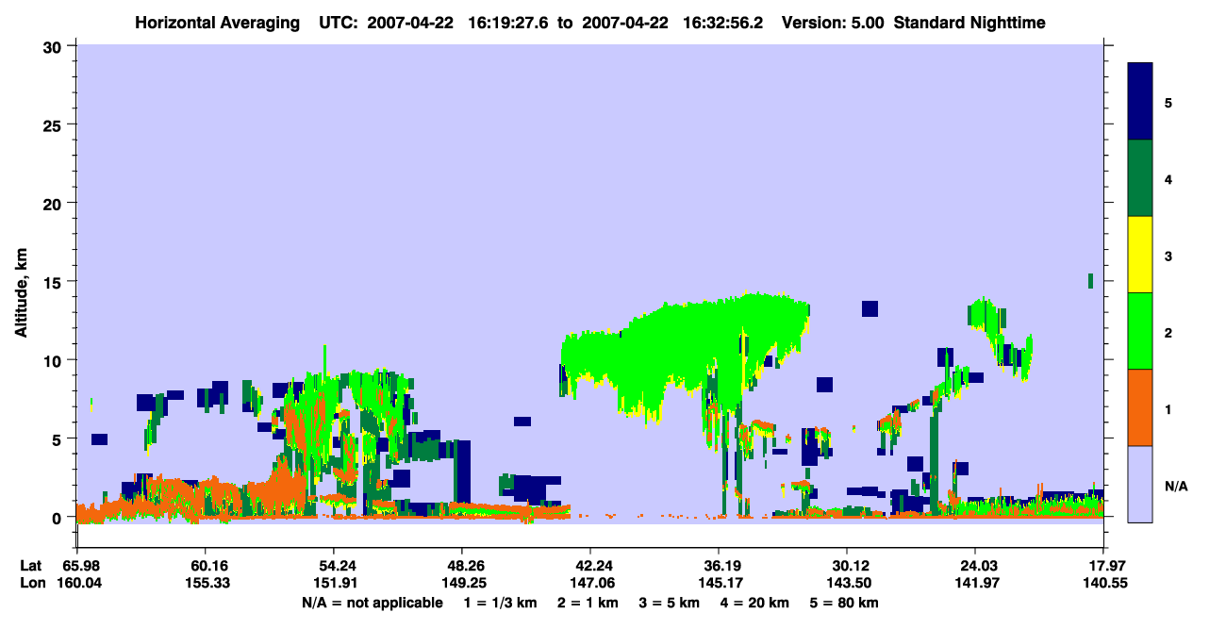Click 'Version: 5.00' in the header
This screenshot has width=1226, height=629.
(x=833, y=22)
